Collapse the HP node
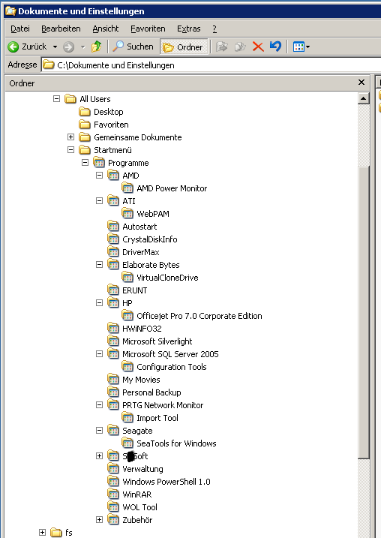The height and width of the screenshot is (538, 381). (99, 302)
